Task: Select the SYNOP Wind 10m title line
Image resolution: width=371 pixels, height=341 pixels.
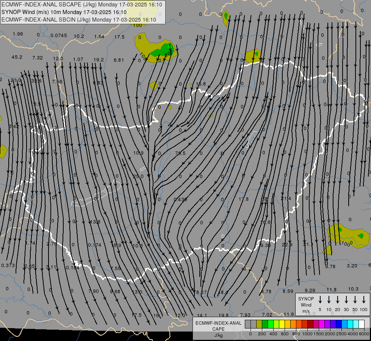Action: (64, 12)
